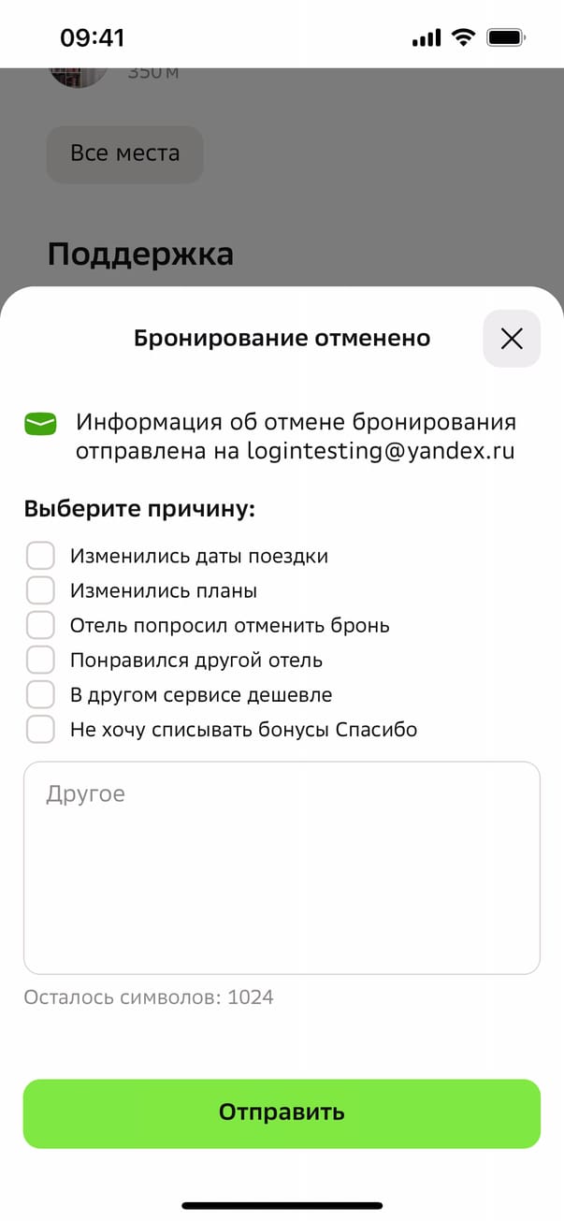Screen dimensions: 564x1221
Task: Check the "Изменились даты поездки" checkbox
Action: pyautogui.click(x=40, y=556)
